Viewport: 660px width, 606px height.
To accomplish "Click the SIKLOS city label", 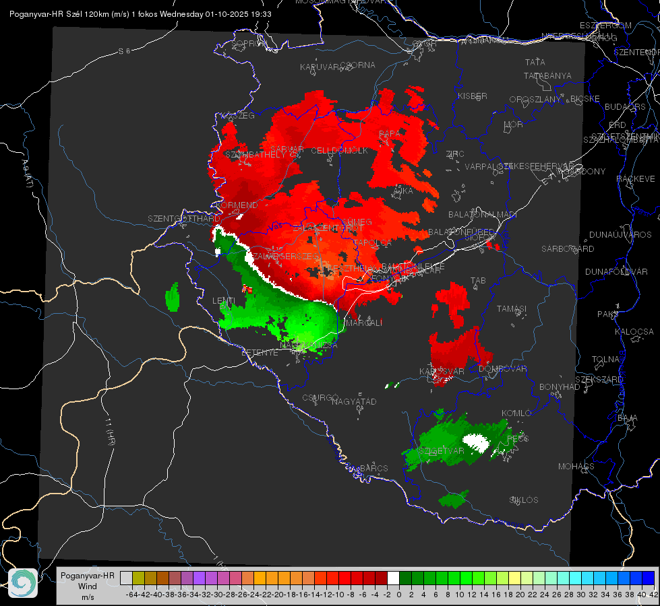I will [x=524, y=500].
